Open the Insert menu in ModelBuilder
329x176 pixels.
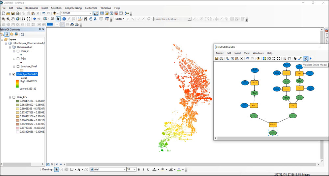pos(237,53)
